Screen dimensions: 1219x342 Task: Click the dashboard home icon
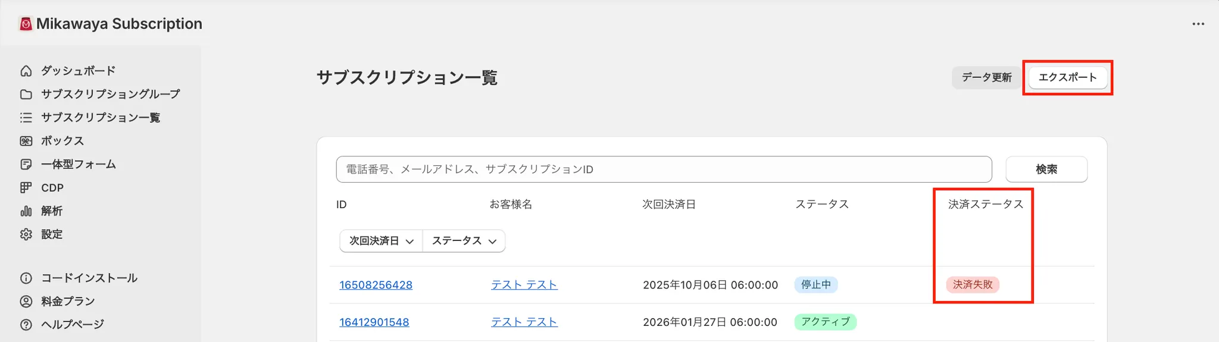(x=26, y=71)
